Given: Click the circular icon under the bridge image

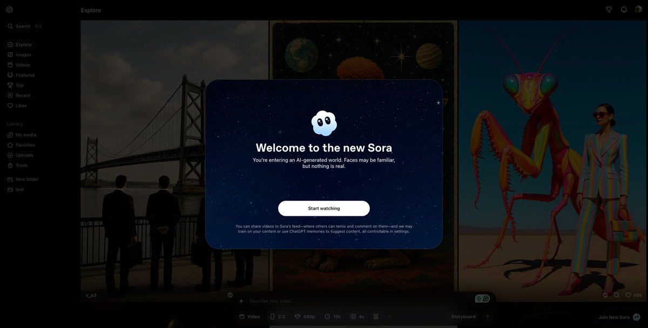Looking at the screenshot, I should (x=230, y=295).
